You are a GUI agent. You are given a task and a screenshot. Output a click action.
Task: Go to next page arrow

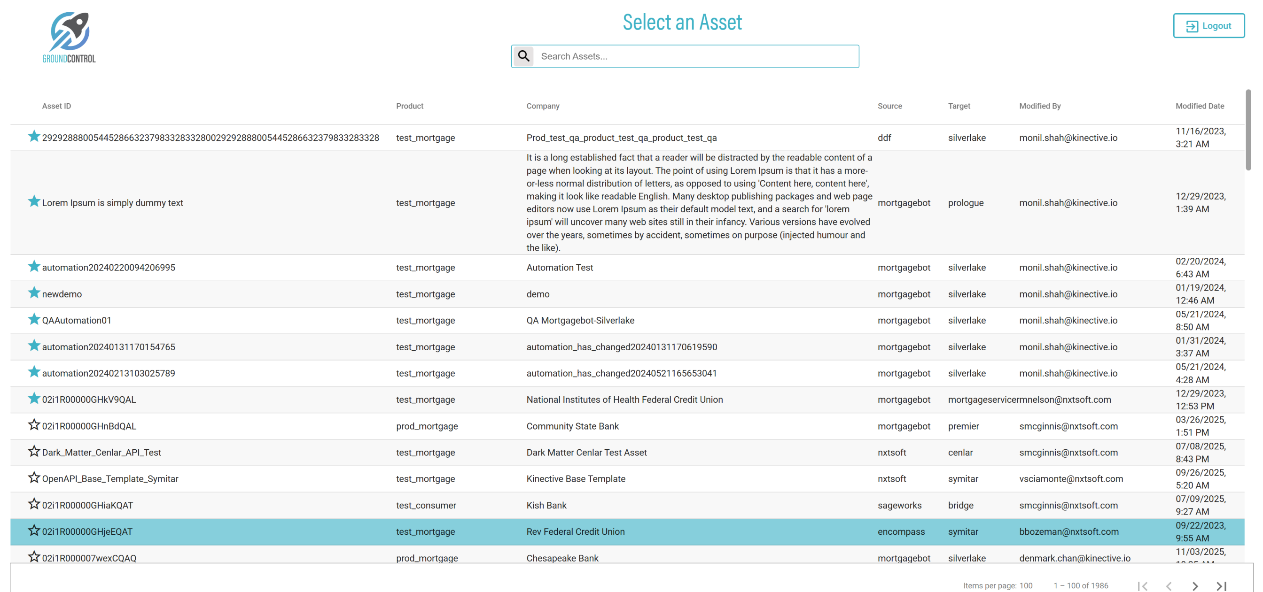click(x=1194, y=585)
